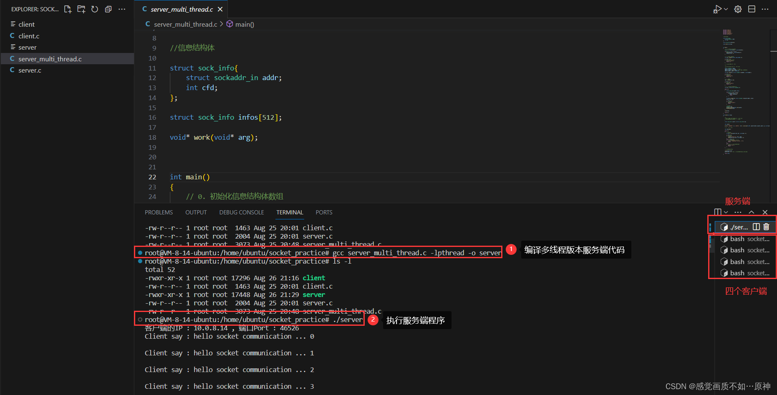The width and height of the screenshot is (777, 395).
Task: Open terminal panel more actions ellipsis
Action: (x=738, y=212)
